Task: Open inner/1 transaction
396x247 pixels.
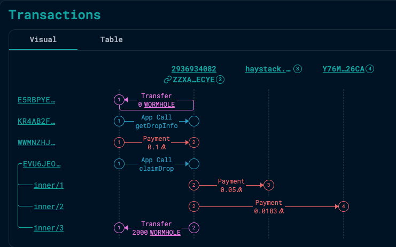Action: [49, 185]
